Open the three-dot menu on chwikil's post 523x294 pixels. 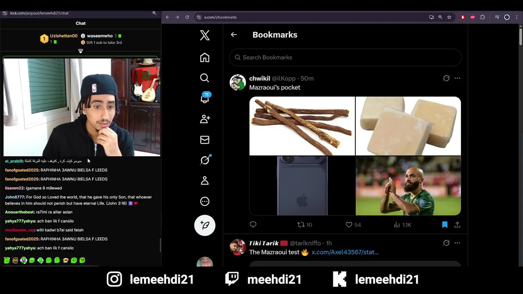[x=457, y=78]
